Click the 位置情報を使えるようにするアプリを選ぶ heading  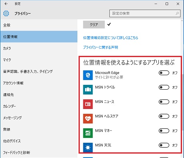pyautogui.click(x=129, y=62)
